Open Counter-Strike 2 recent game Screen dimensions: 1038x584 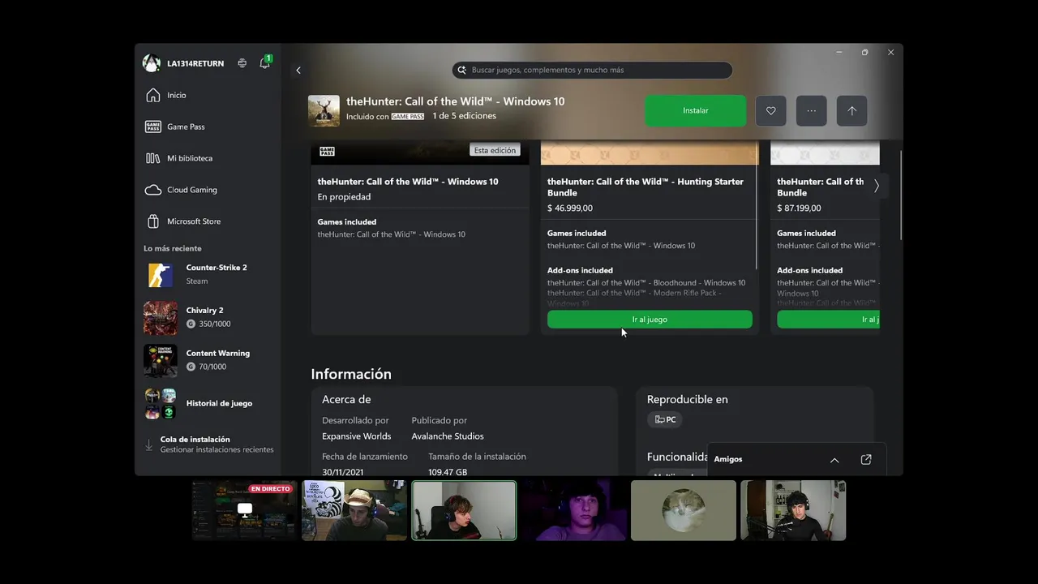208,275
